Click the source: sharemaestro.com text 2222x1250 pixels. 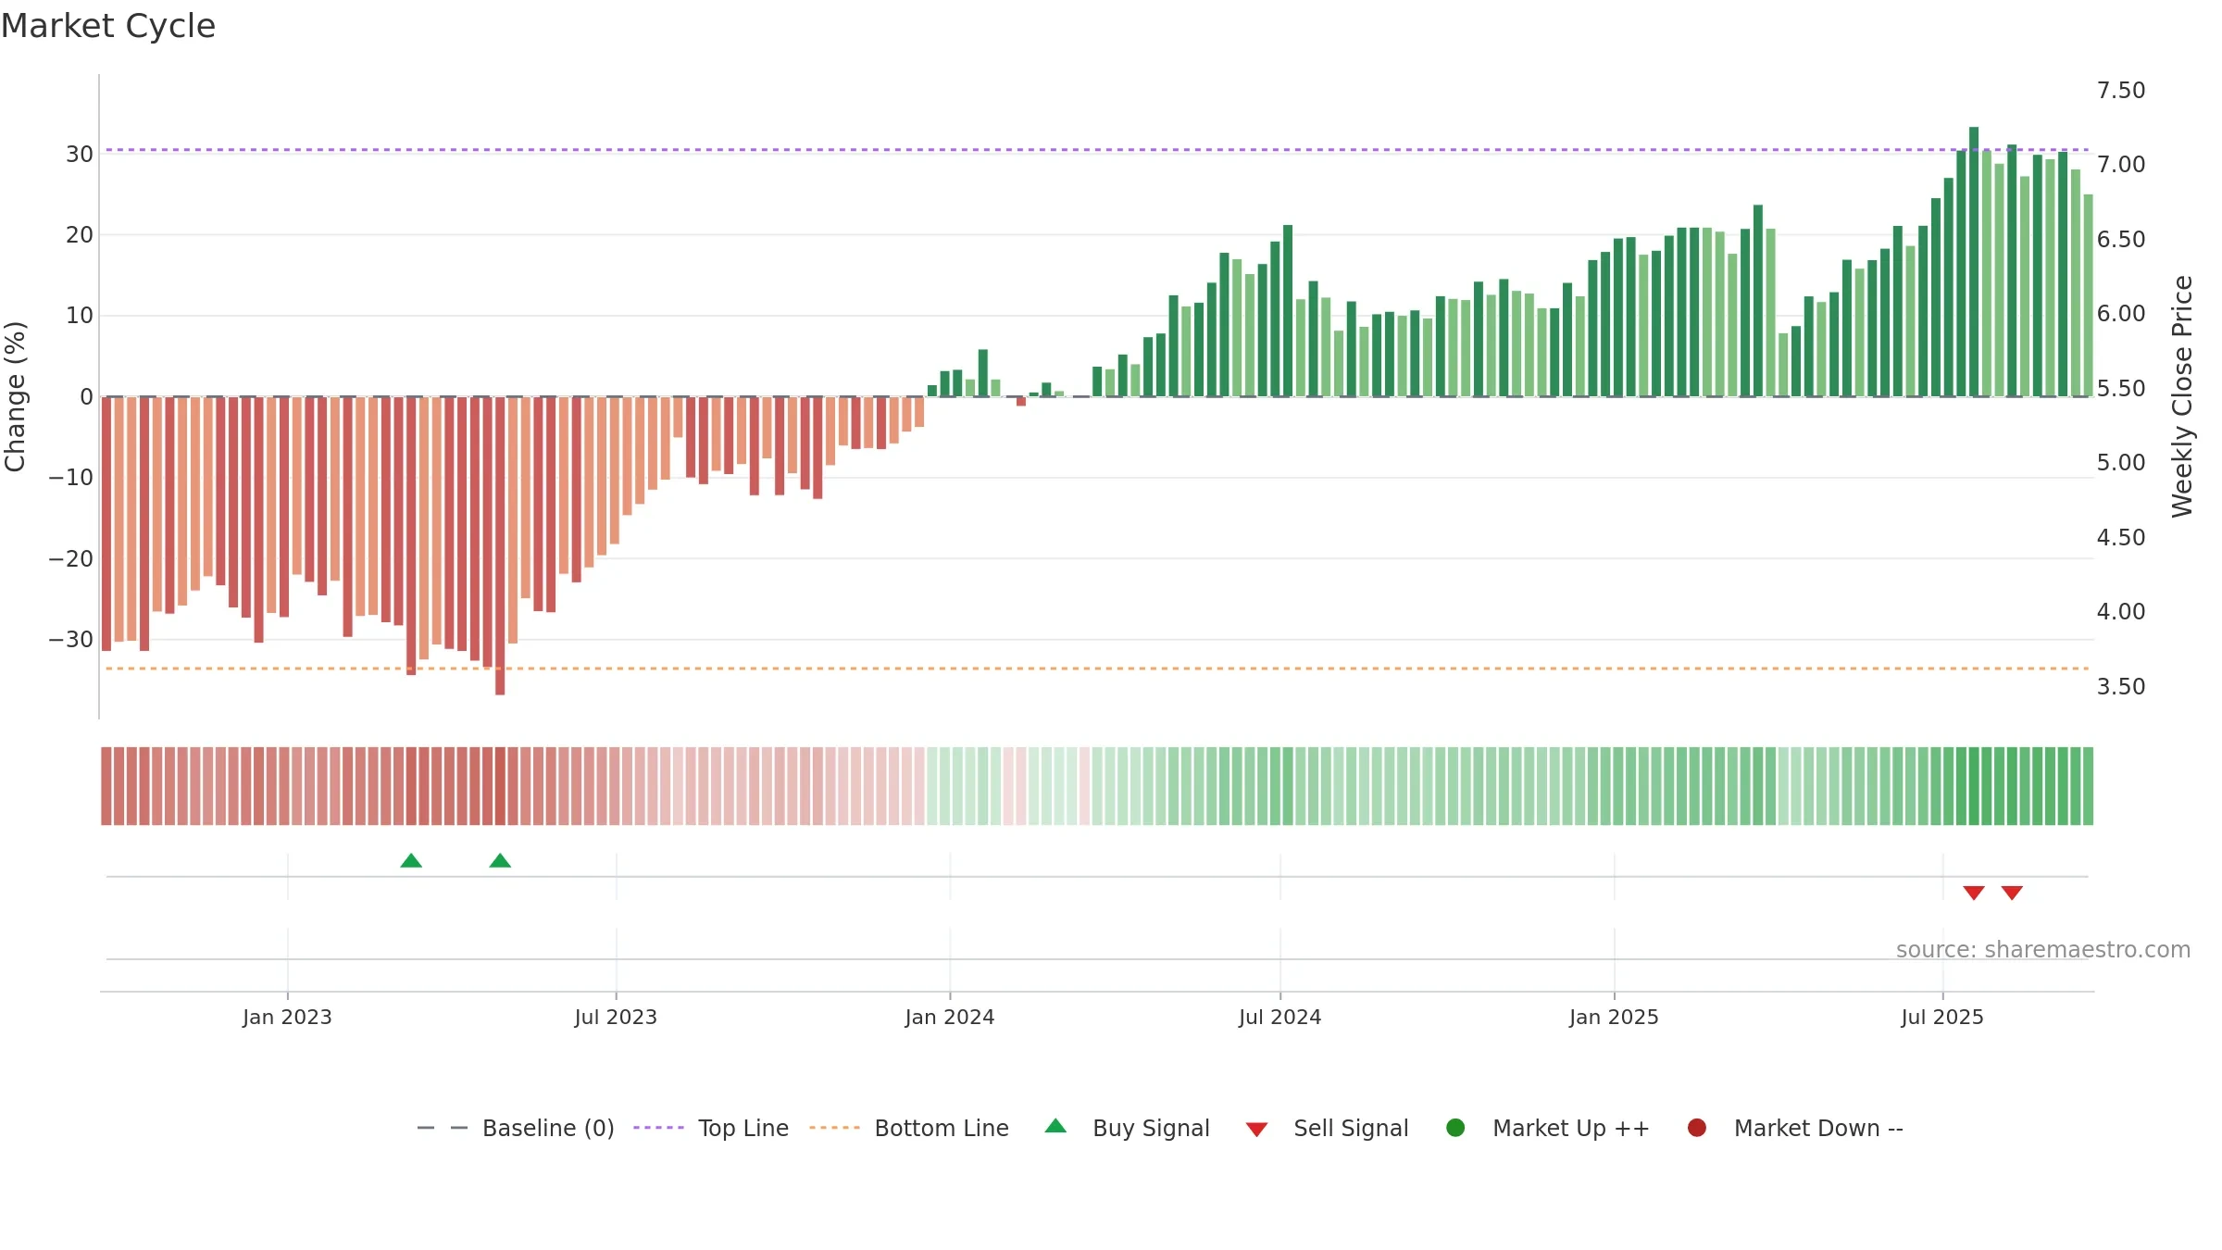tap(2043, 950)
